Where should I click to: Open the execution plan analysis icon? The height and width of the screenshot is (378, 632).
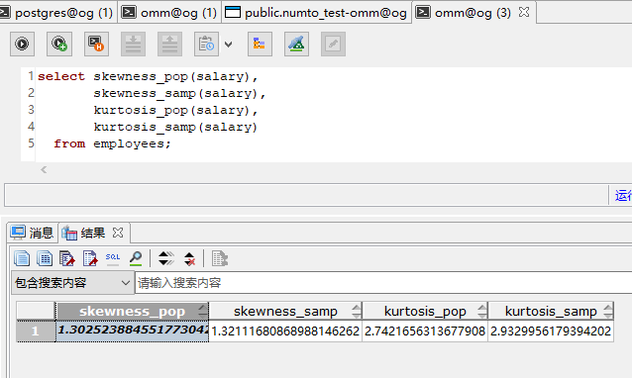tap(296, 44)
